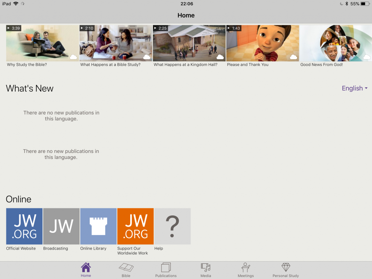Tap the cloud icon on Please and Thank You video
The width and height of the screenshot is (372, 279).
(x=294, y=57)
